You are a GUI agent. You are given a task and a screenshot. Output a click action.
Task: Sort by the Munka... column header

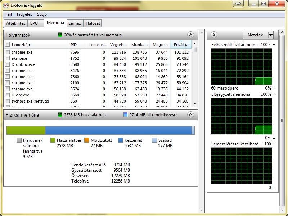pyautogui.click(x=139, y=45)
